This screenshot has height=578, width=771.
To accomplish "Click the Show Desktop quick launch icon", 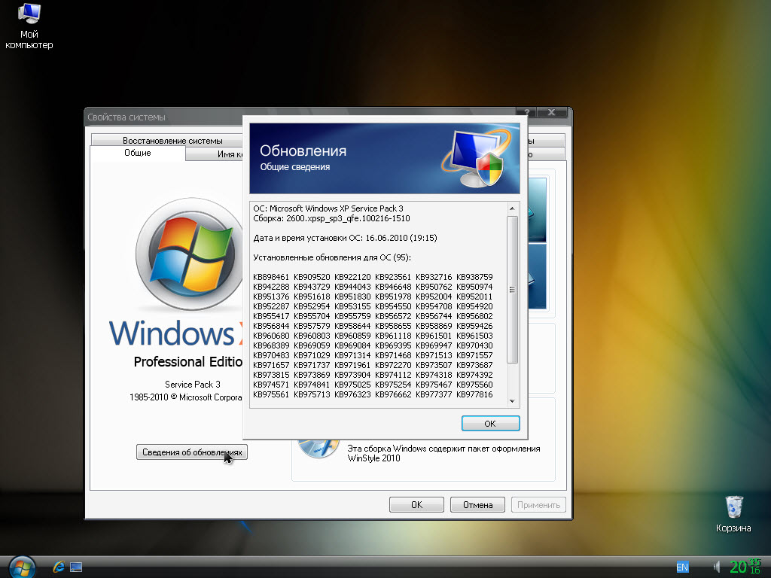I will pos(76,567).
